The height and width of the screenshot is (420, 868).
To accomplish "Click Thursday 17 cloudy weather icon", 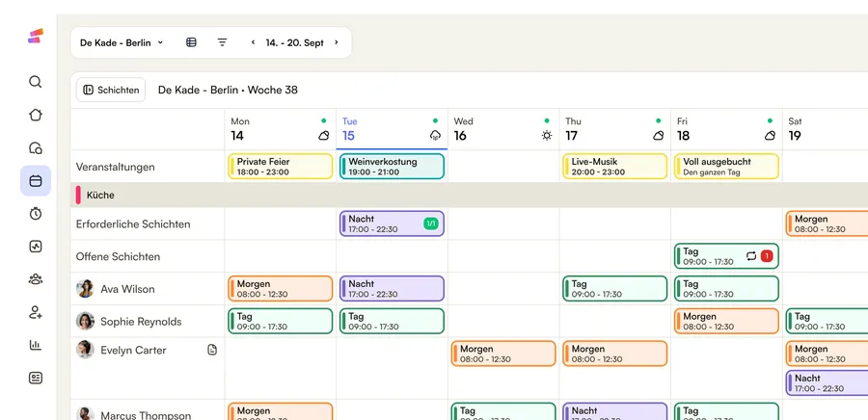I will [658, 136].
